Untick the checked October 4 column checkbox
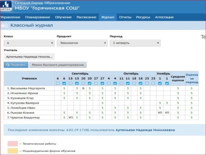 point(115,83)
